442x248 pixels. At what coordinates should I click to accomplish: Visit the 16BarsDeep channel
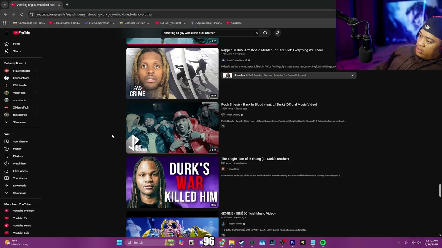click(233, 169)
